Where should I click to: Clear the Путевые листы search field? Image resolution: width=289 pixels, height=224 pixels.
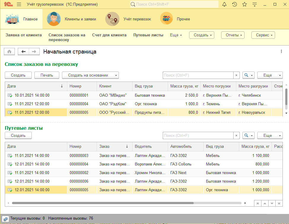click(x=236, y=135)
